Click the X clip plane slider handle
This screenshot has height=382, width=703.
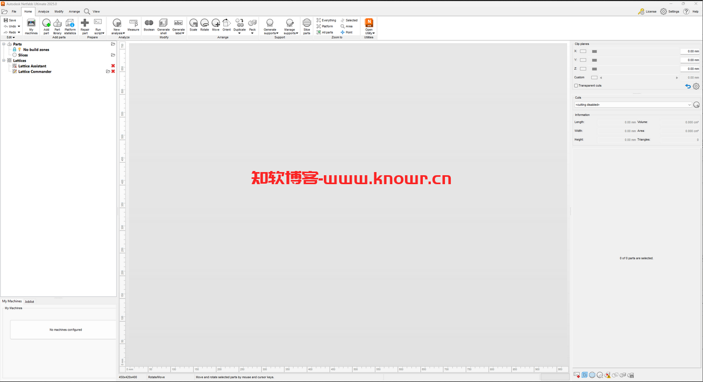(x=595, y=51)
